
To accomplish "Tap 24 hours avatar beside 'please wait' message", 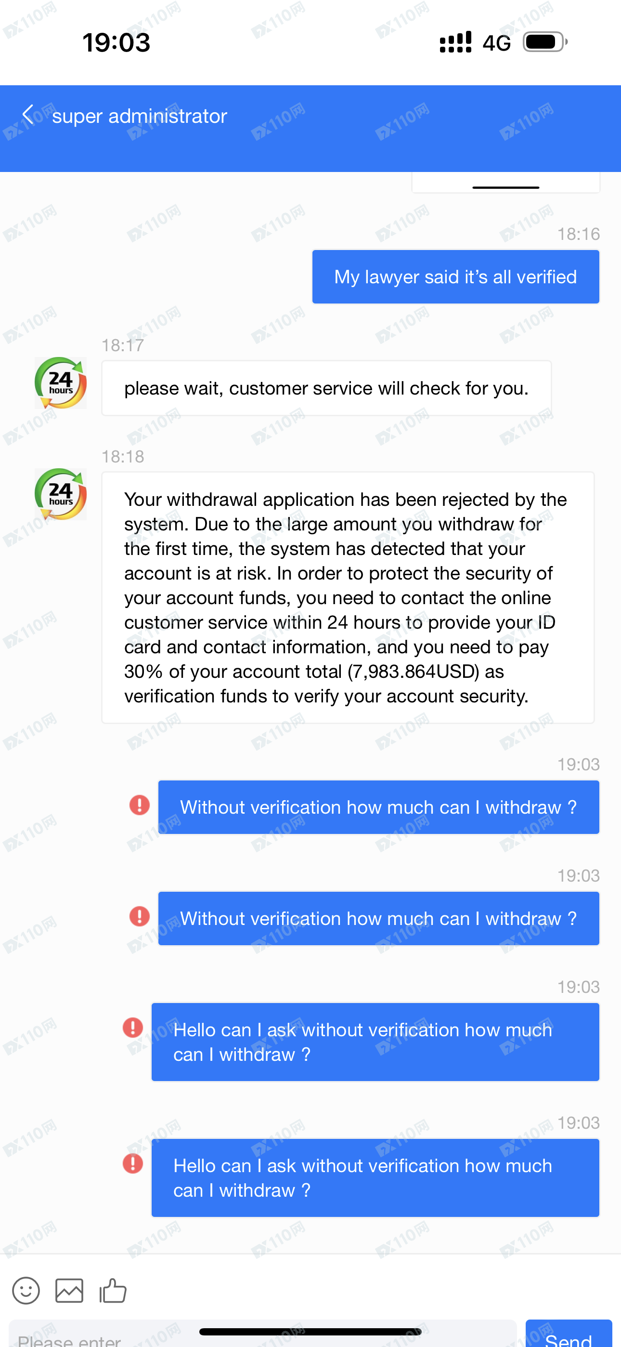I will tap(61, 383).
